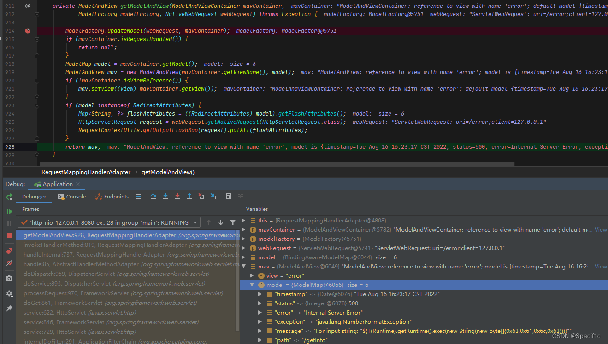Click breakpoint at line 914
The height and width of the screenshot is (344, 608).
(28, 31)
